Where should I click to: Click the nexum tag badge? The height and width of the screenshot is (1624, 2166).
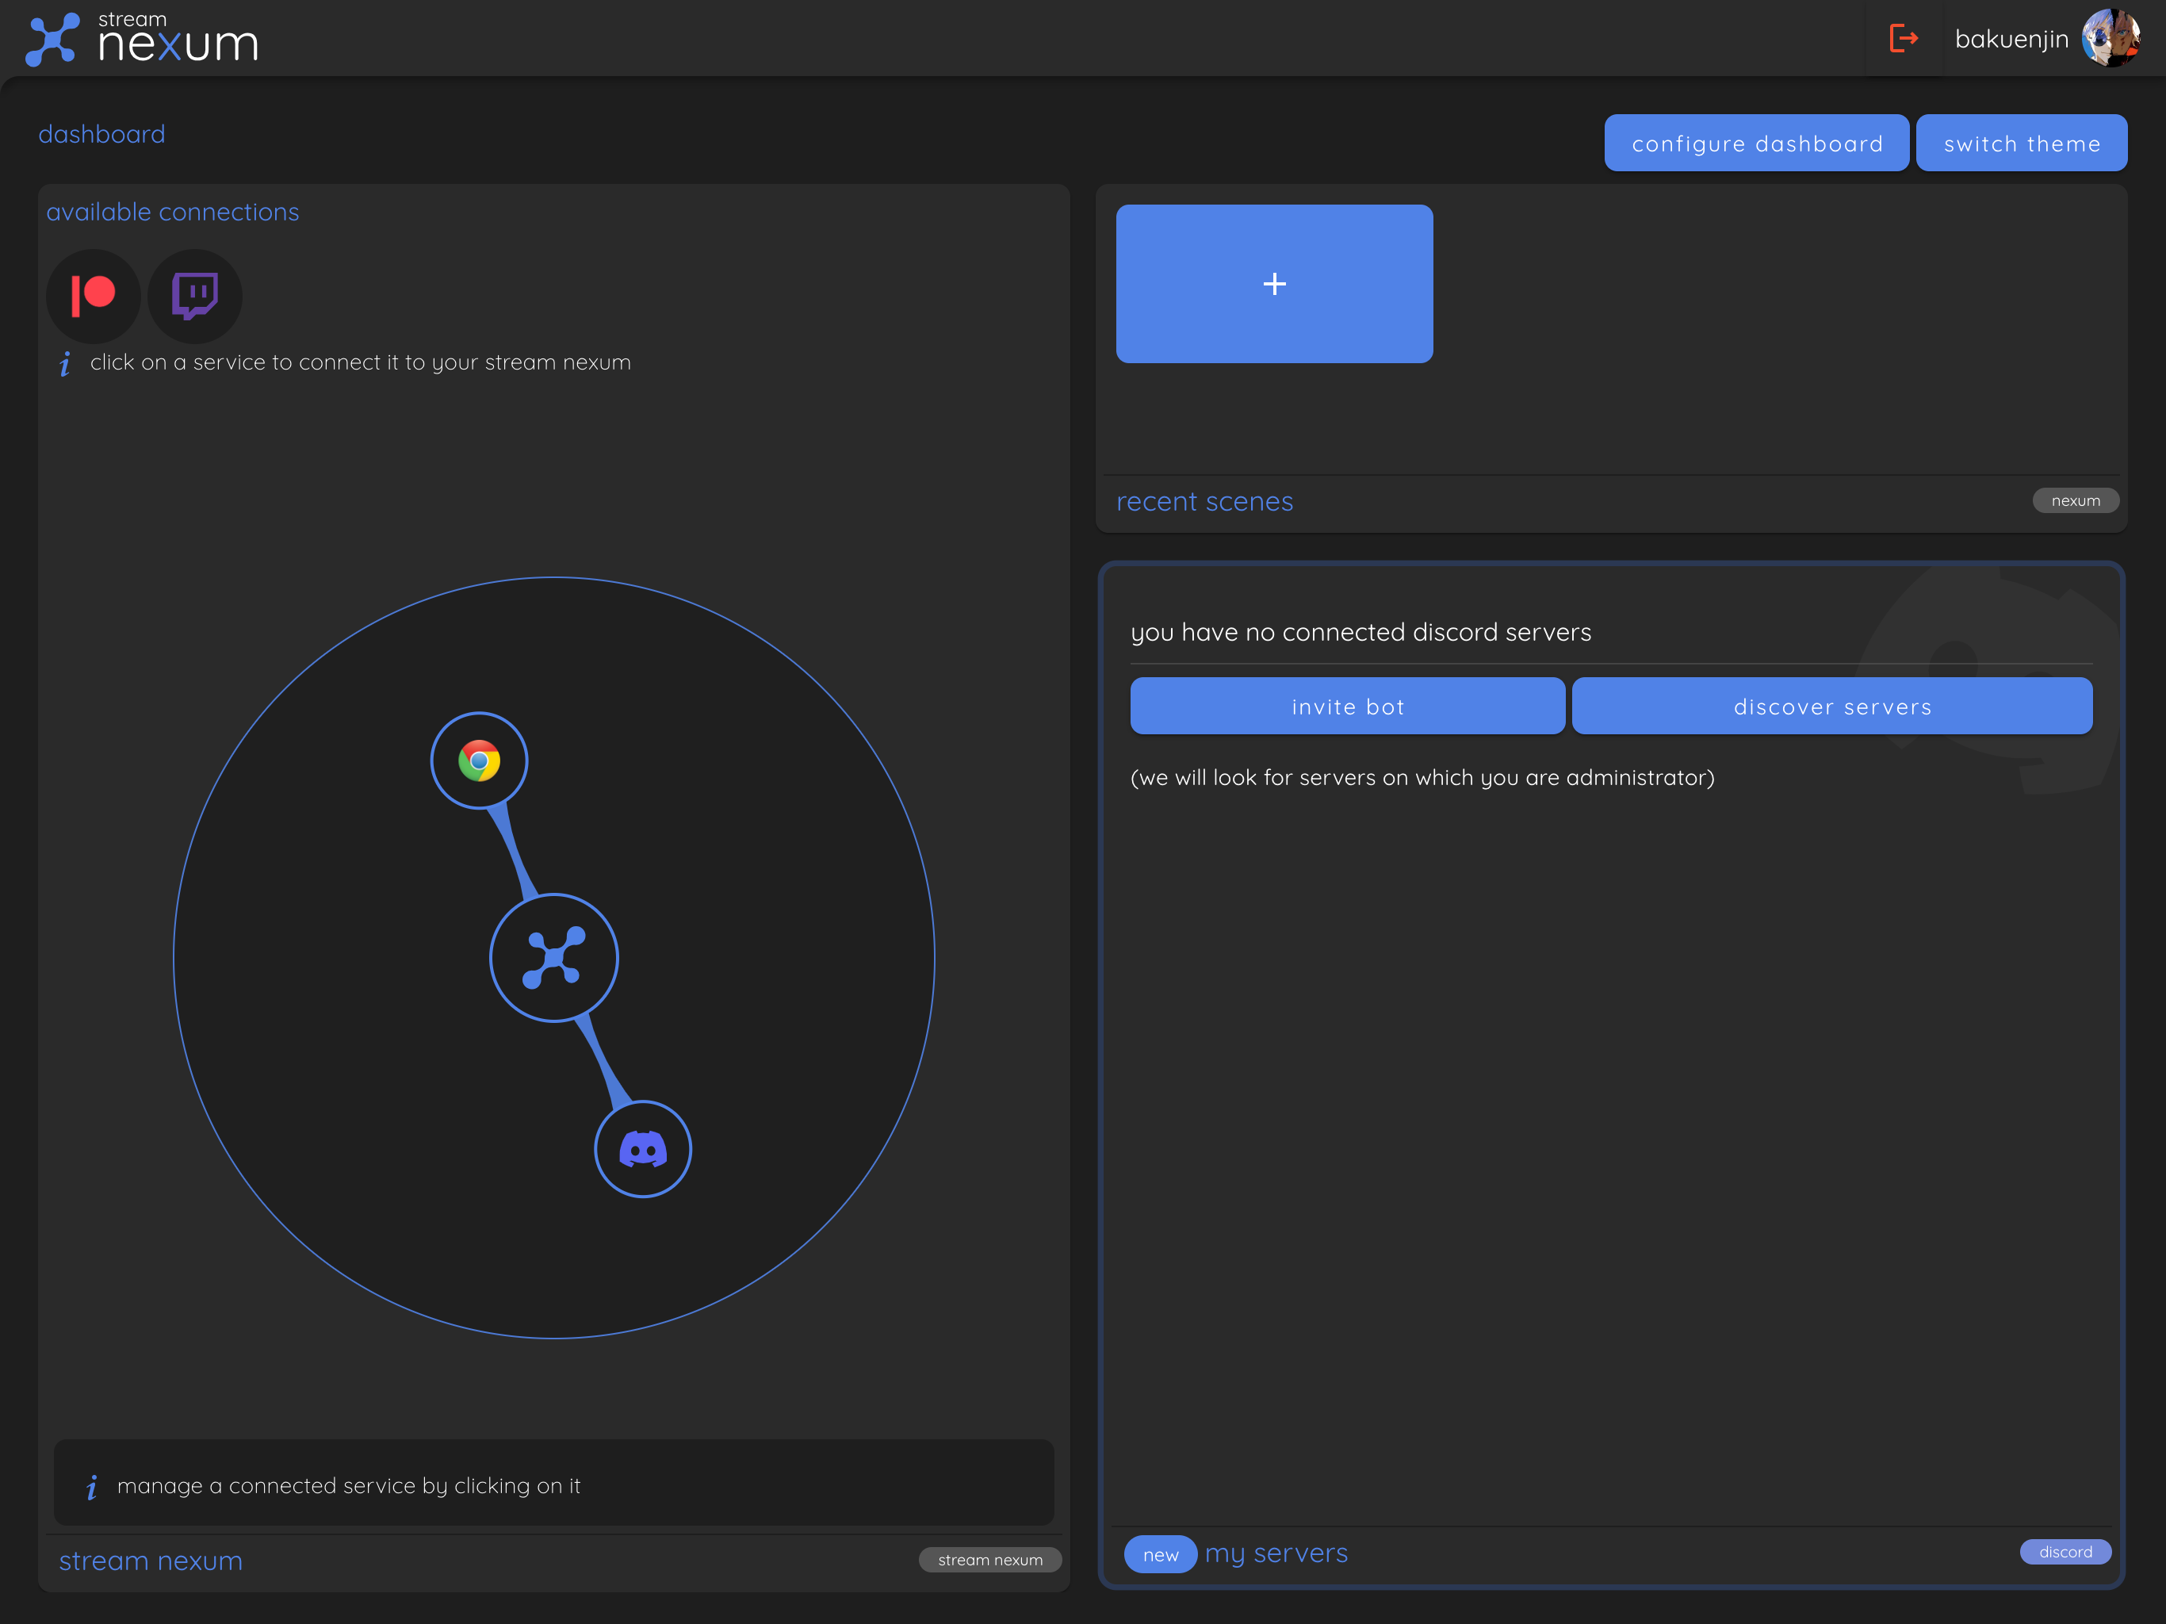(x=2075, y=500)
